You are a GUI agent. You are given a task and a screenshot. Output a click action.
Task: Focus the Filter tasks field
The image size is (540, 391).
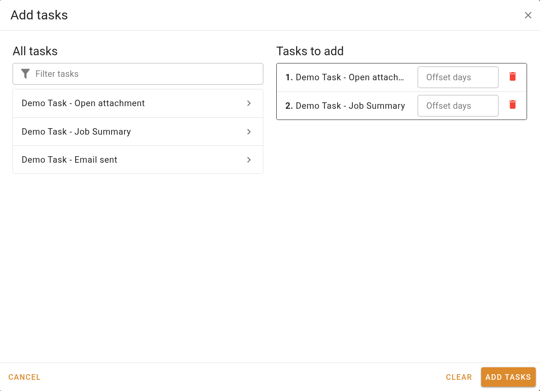[138, 74]
